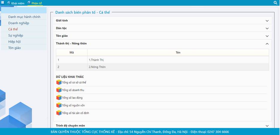Switch to the Khái niệm tab
This screenshot has width=280, height=135.
pos(17,3)
